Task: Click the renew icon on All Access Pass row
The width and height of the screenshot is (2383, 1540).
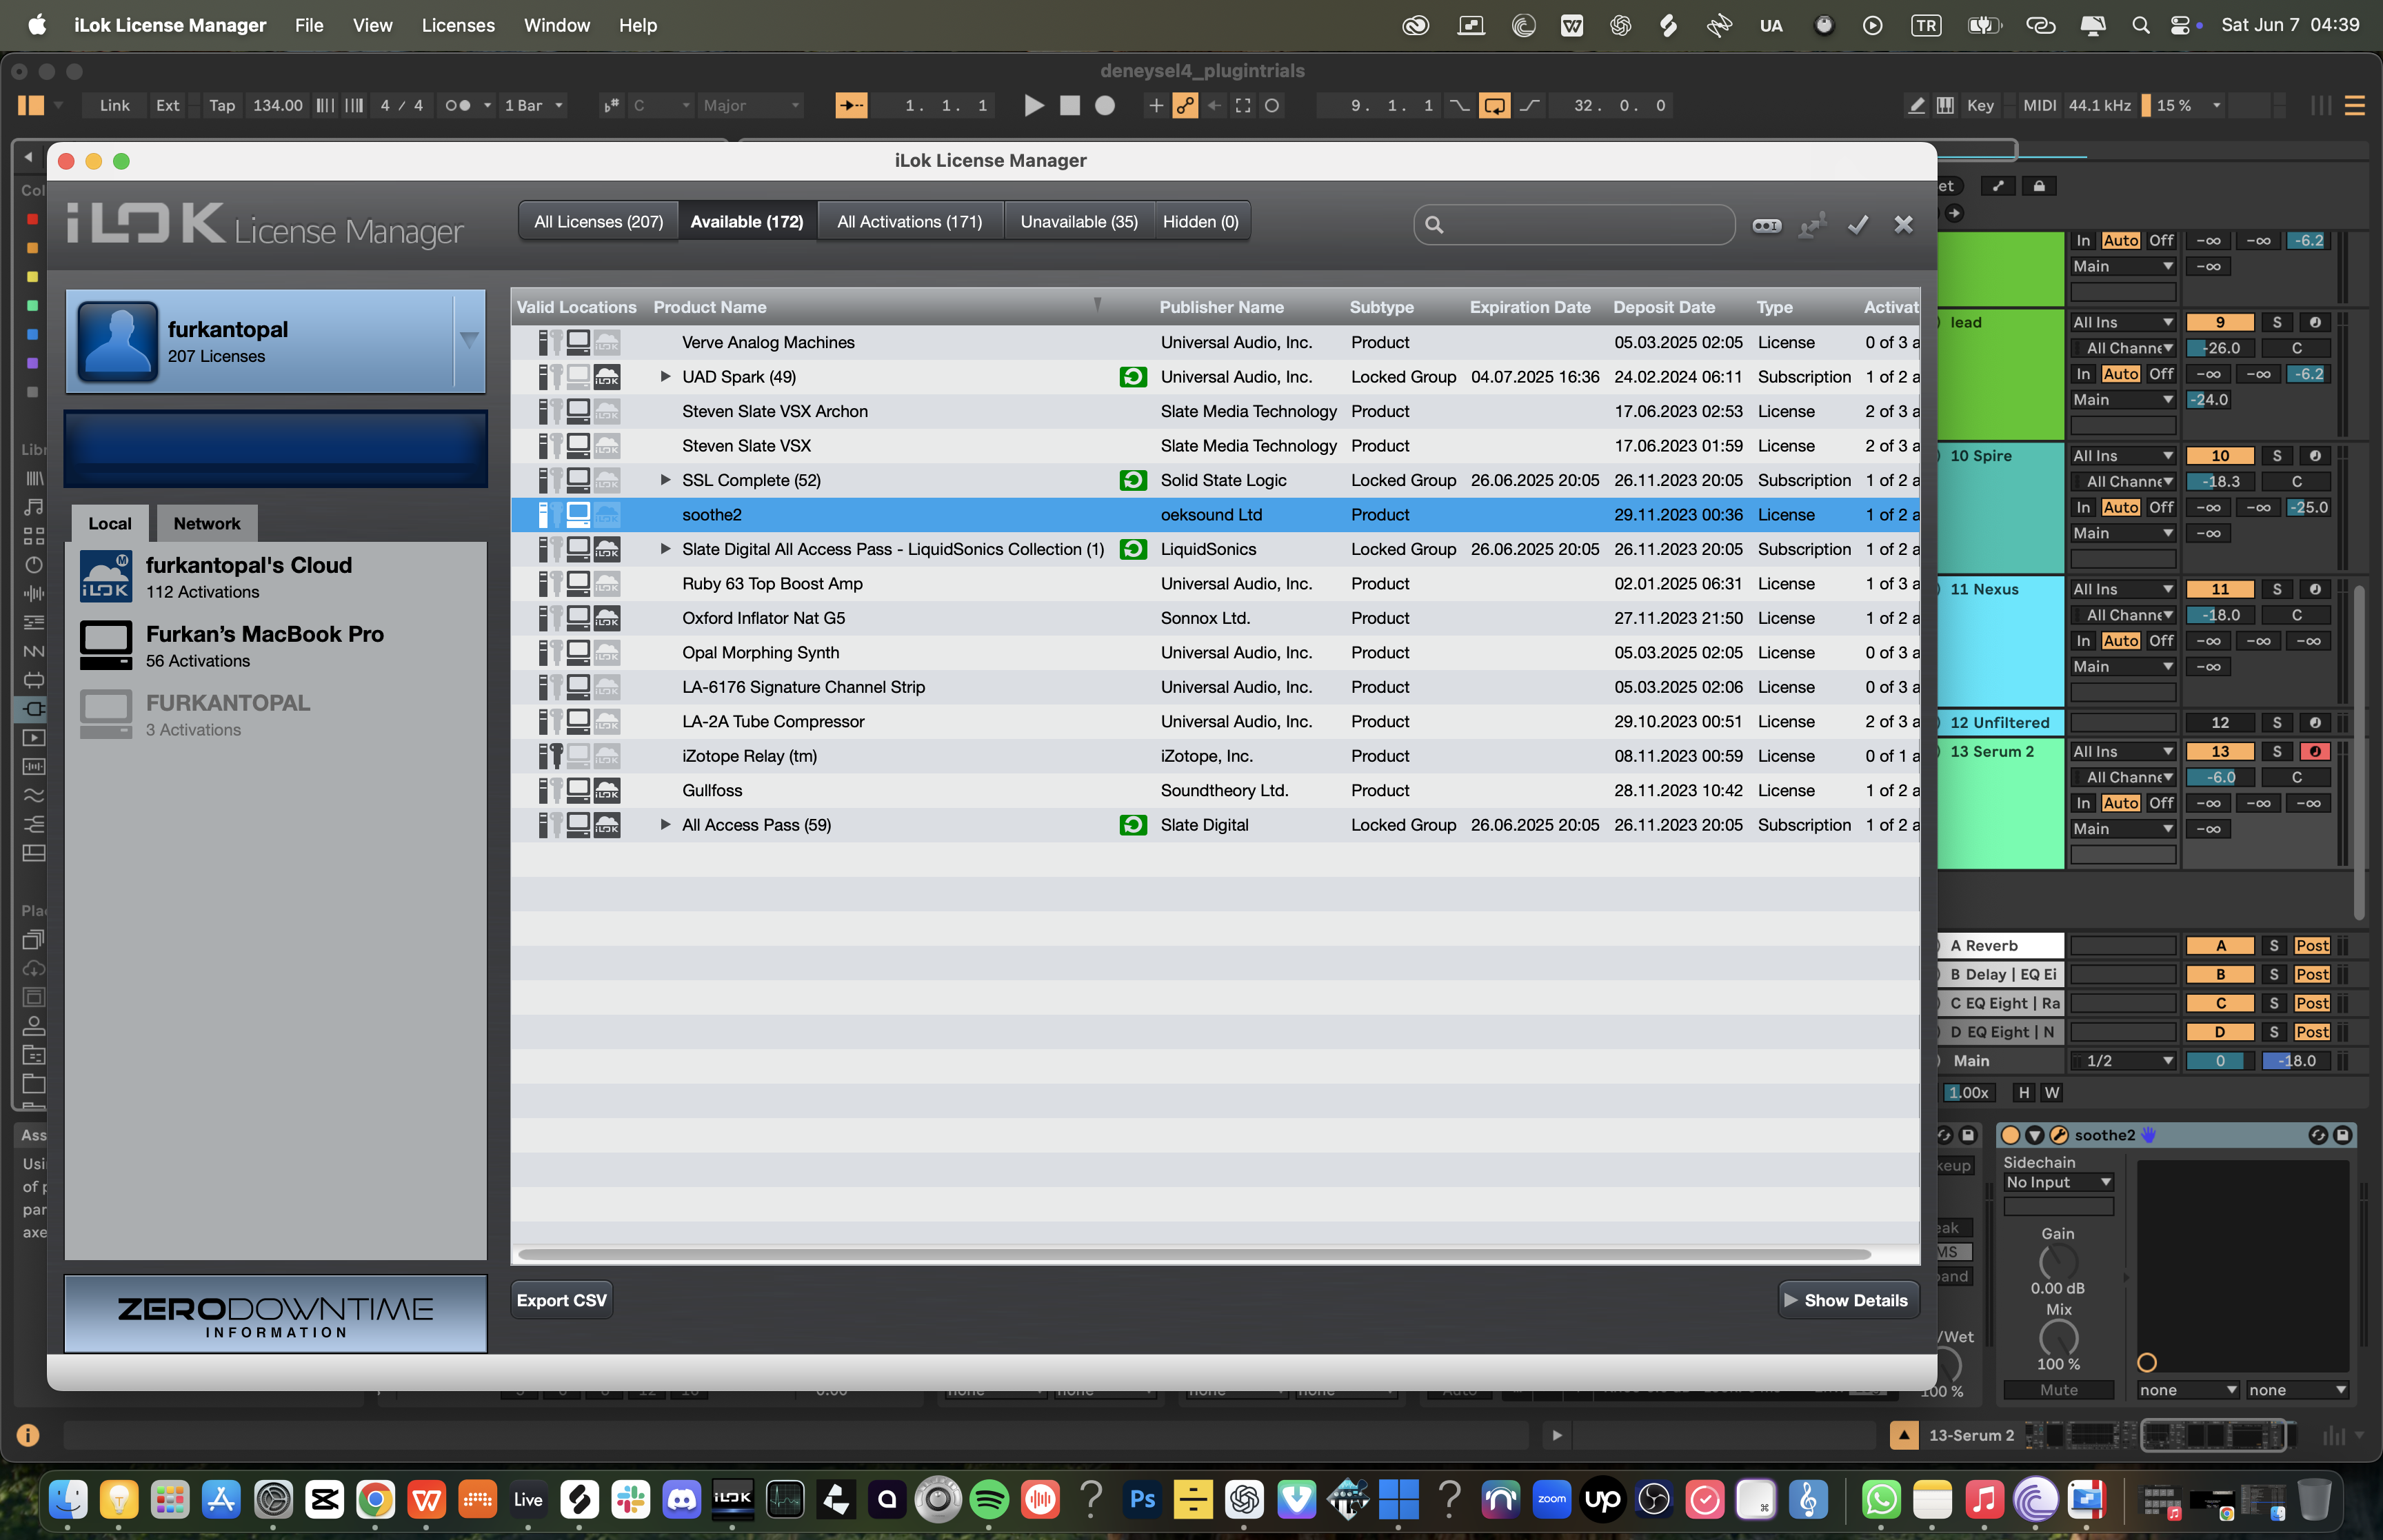Action: [1132, 825]
